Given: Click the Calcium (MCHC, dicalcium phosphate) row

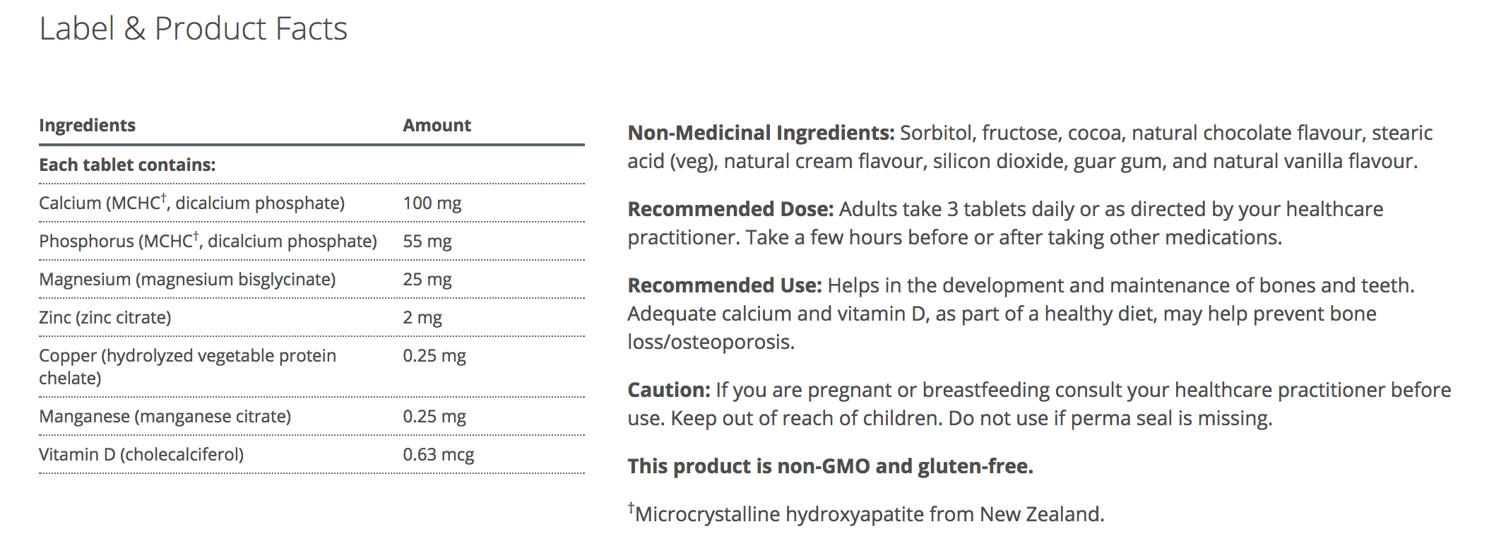Looking at the screenshot, I should [x=191, y=203].
